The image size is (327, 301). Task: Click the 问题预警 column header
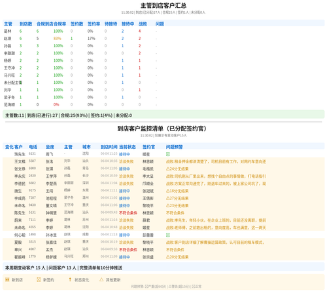pos(175,147)
